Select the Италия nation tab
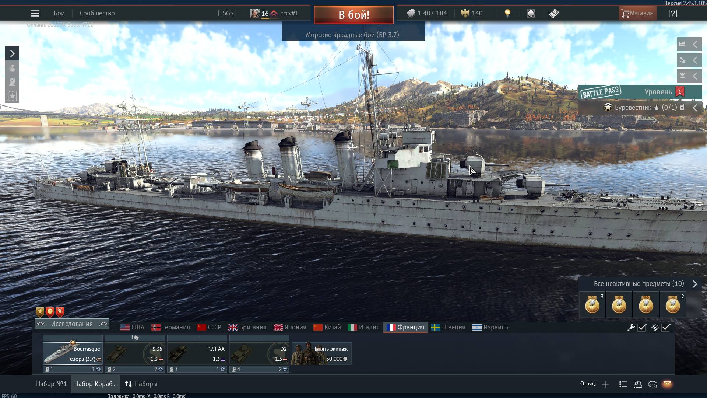Image resolution: width=707 pixels, height=398 pixels. (x=364, y=327)
